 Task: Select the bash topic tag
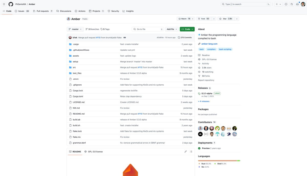coord(202,49)
